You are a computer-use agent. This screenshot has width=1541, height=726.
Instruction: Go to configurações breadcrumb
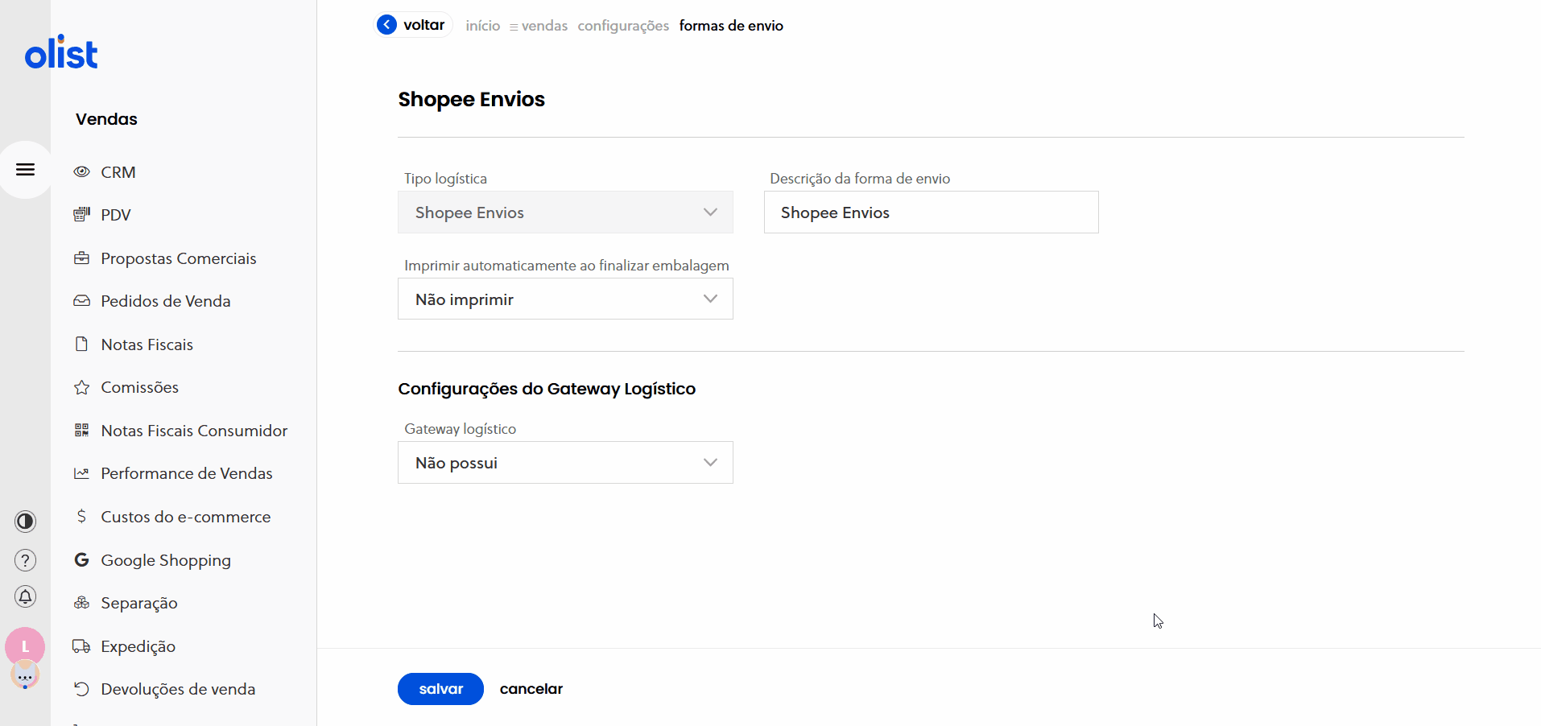point(623,26)
